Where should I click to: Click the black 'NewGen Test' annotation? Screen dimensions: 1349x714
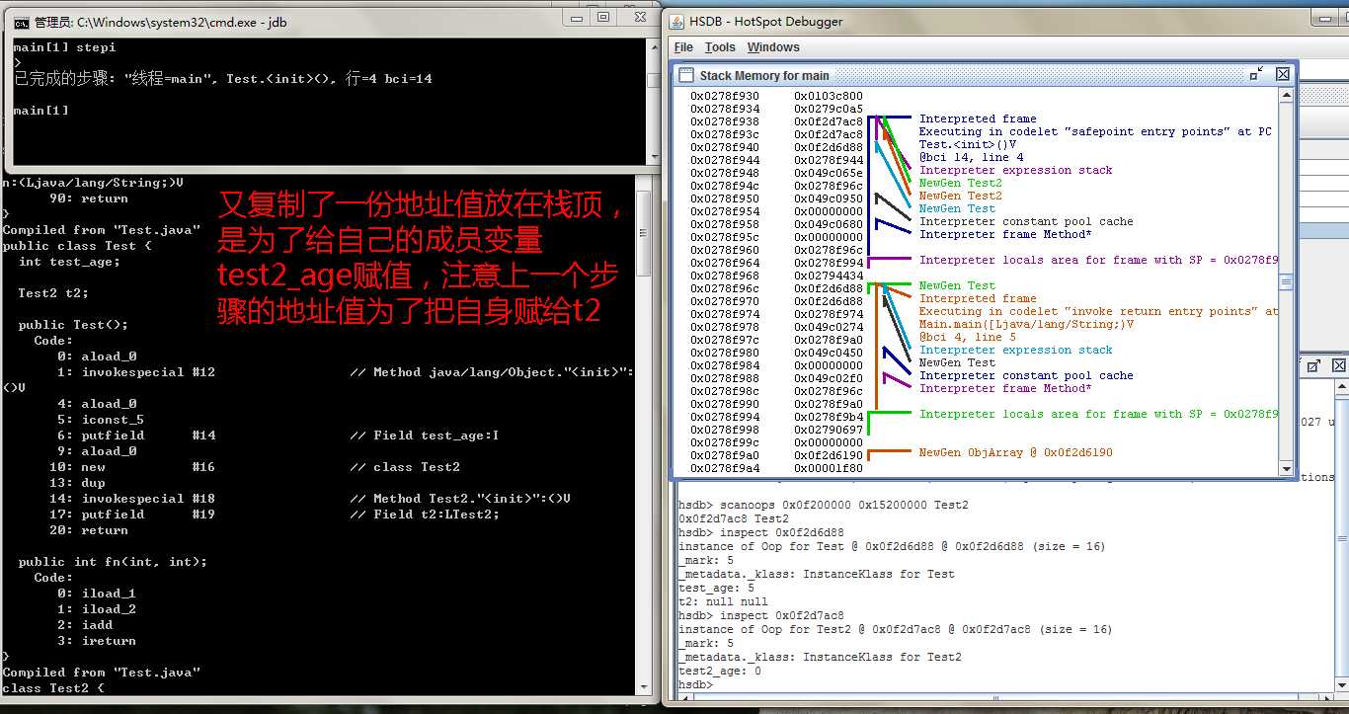957,362
